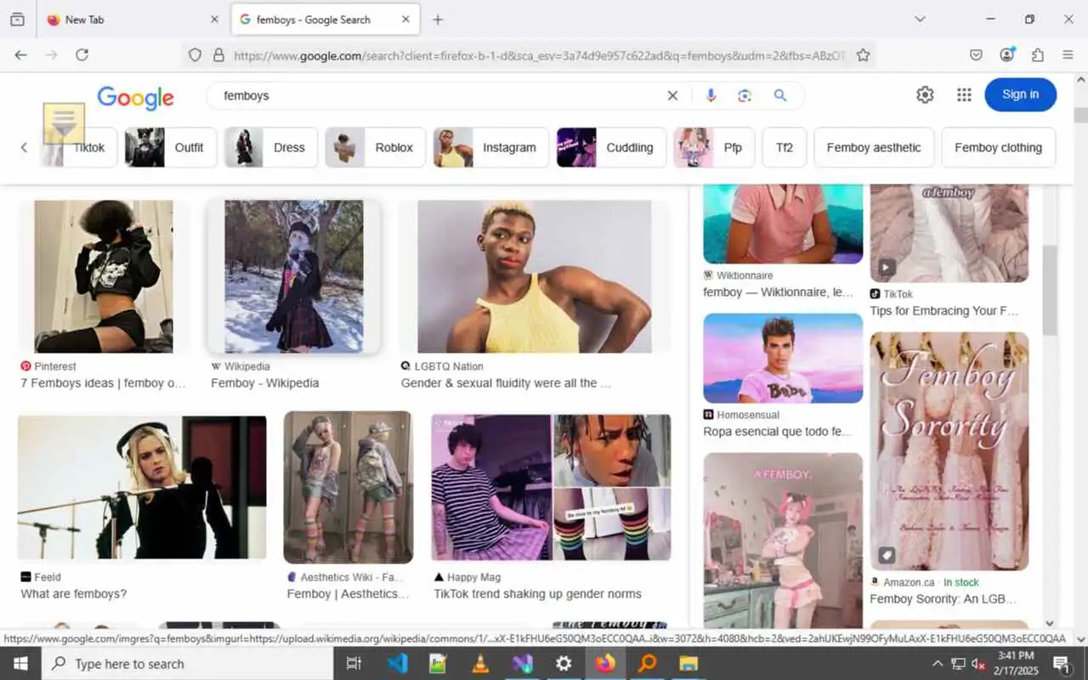The height and width of the screenshot is (680, 1088).
Task: Switch to the New Tab tab
Action: tap(132, 20)
